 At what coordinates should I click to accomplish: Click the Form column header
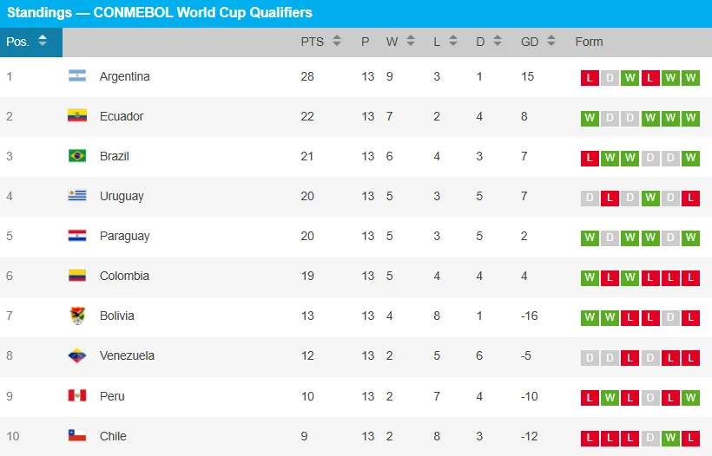(x=589, y=42)
